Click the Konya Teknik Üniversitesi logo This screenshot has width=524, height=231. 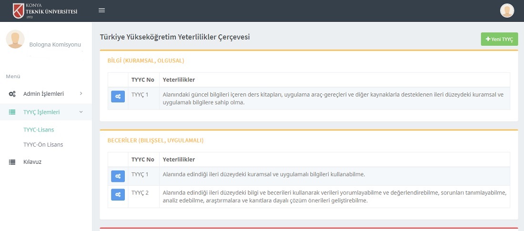pyautogui.click(x=45, y=10)
